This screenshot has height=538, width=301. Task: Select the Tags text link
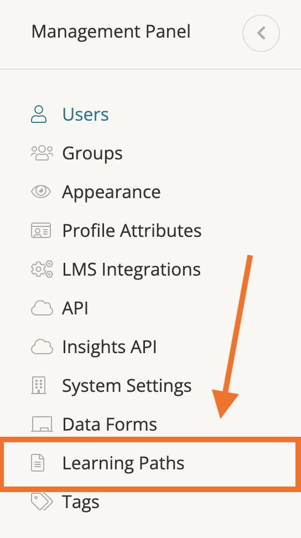81,502
